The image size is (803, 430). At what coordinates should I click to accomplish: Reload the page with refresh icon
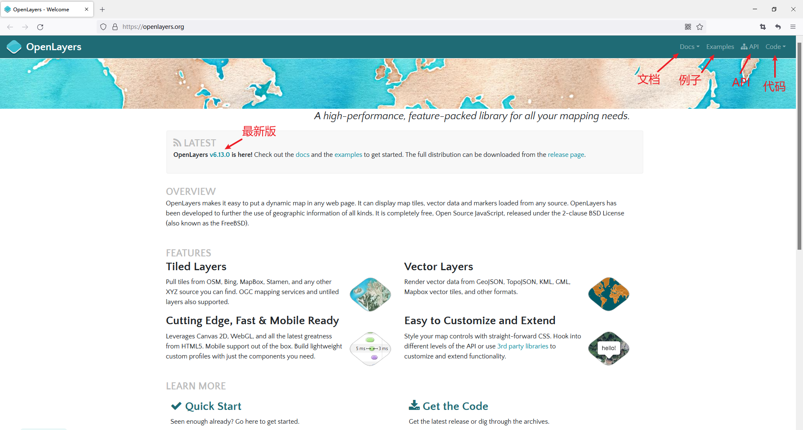pyautogui.click(x=40, y=27)
